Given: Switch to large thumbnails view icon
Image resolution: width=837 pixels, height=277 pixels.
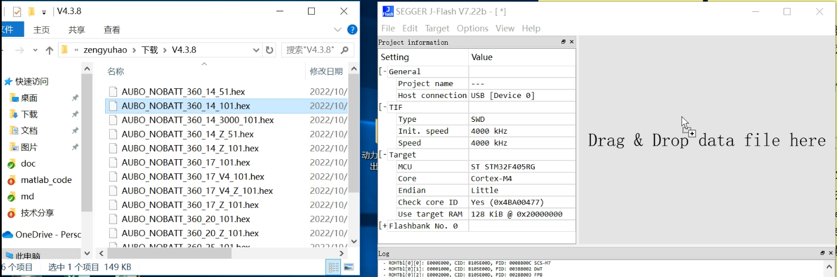Looking at the screenshot, I should (x=349, y=267).
